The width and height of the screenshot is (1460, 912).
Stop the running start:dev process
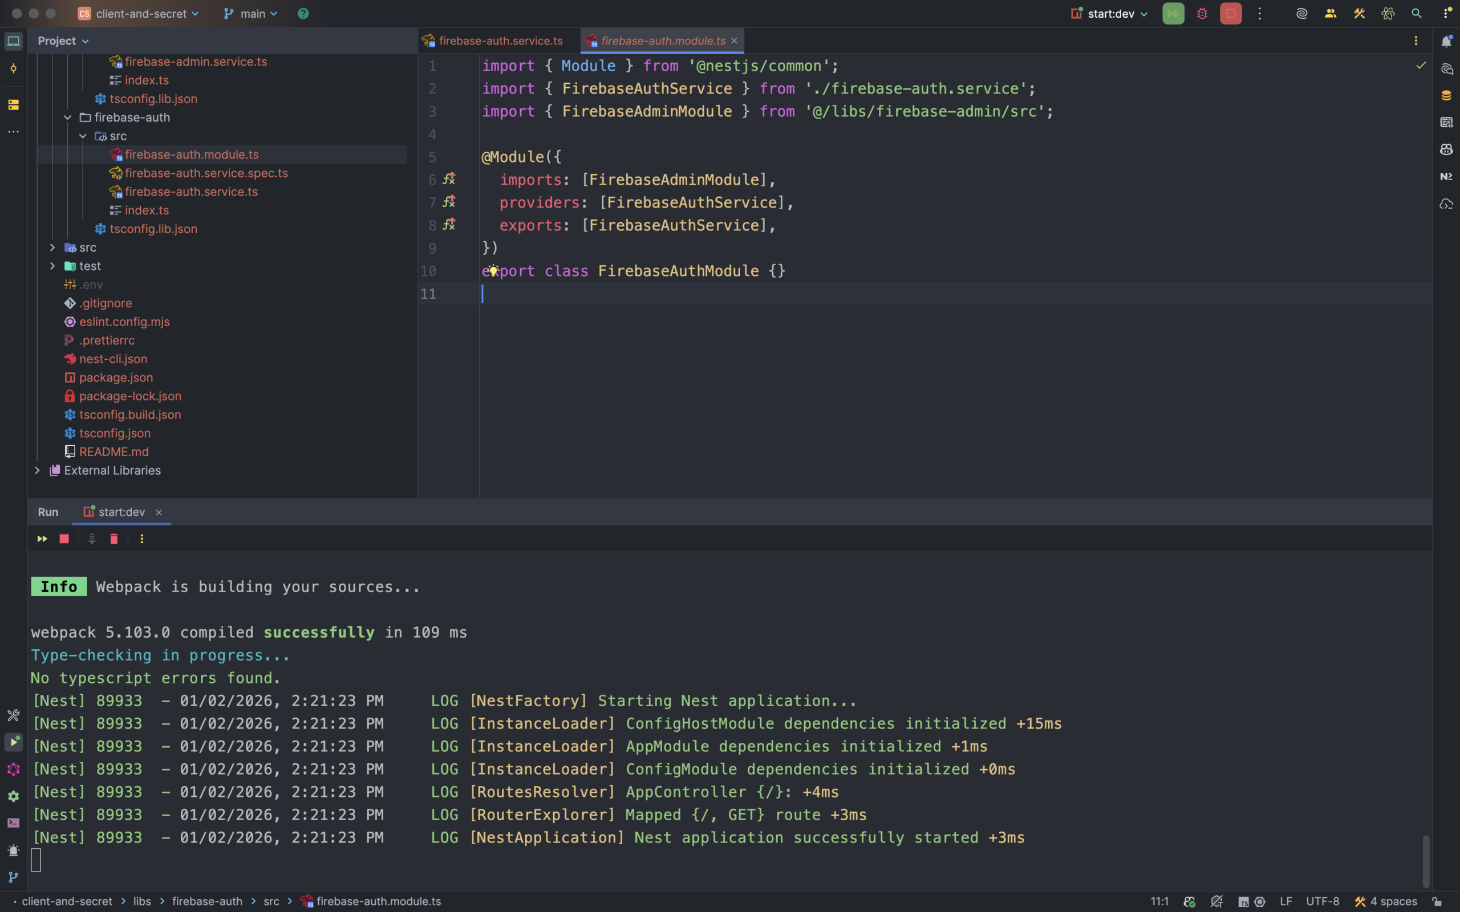[x=1231, y=13]
